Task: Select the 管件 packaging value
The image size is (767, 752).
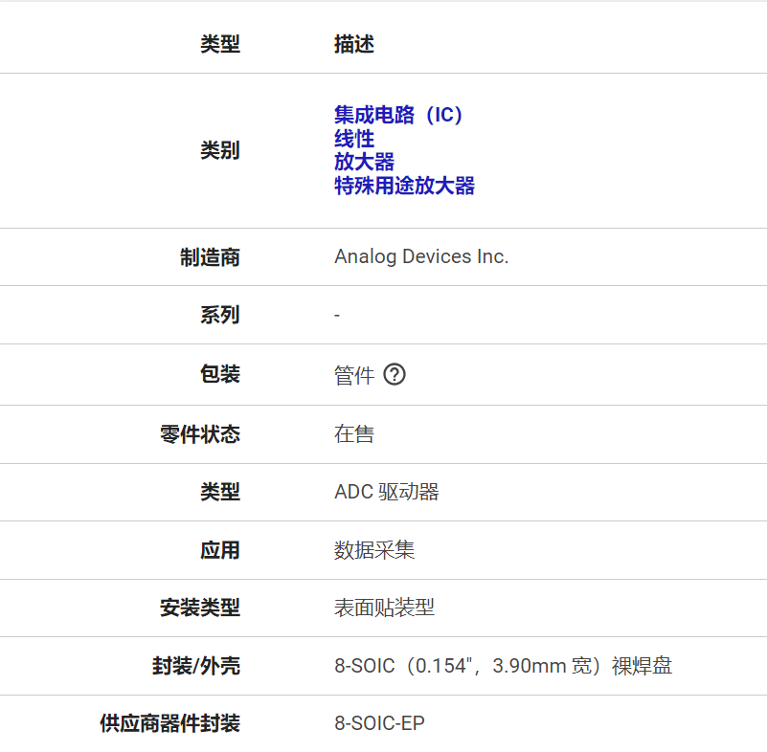Action: (353, 376)
